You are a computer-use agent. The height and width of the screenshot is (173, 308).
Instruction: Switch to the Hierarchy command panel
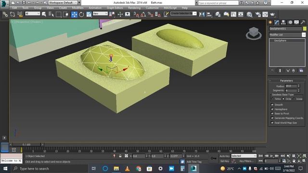coord(283,23)
